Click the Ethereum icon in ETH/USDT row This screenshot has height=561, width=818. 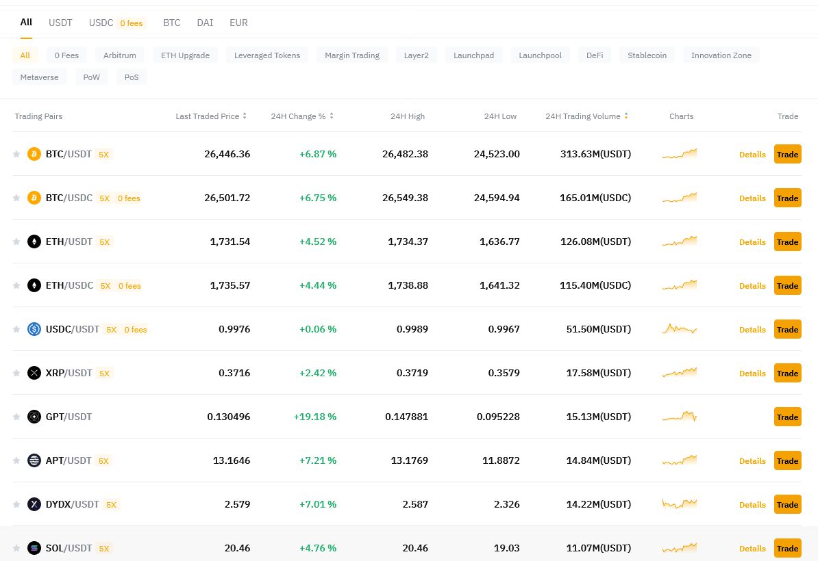click(34, 242)
